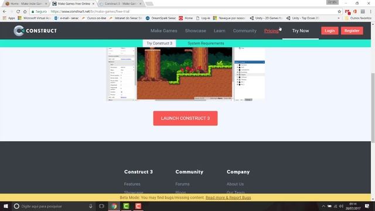Click the Windows search box
The height and width of the screenshot is (211, 375).
point(54,206)
